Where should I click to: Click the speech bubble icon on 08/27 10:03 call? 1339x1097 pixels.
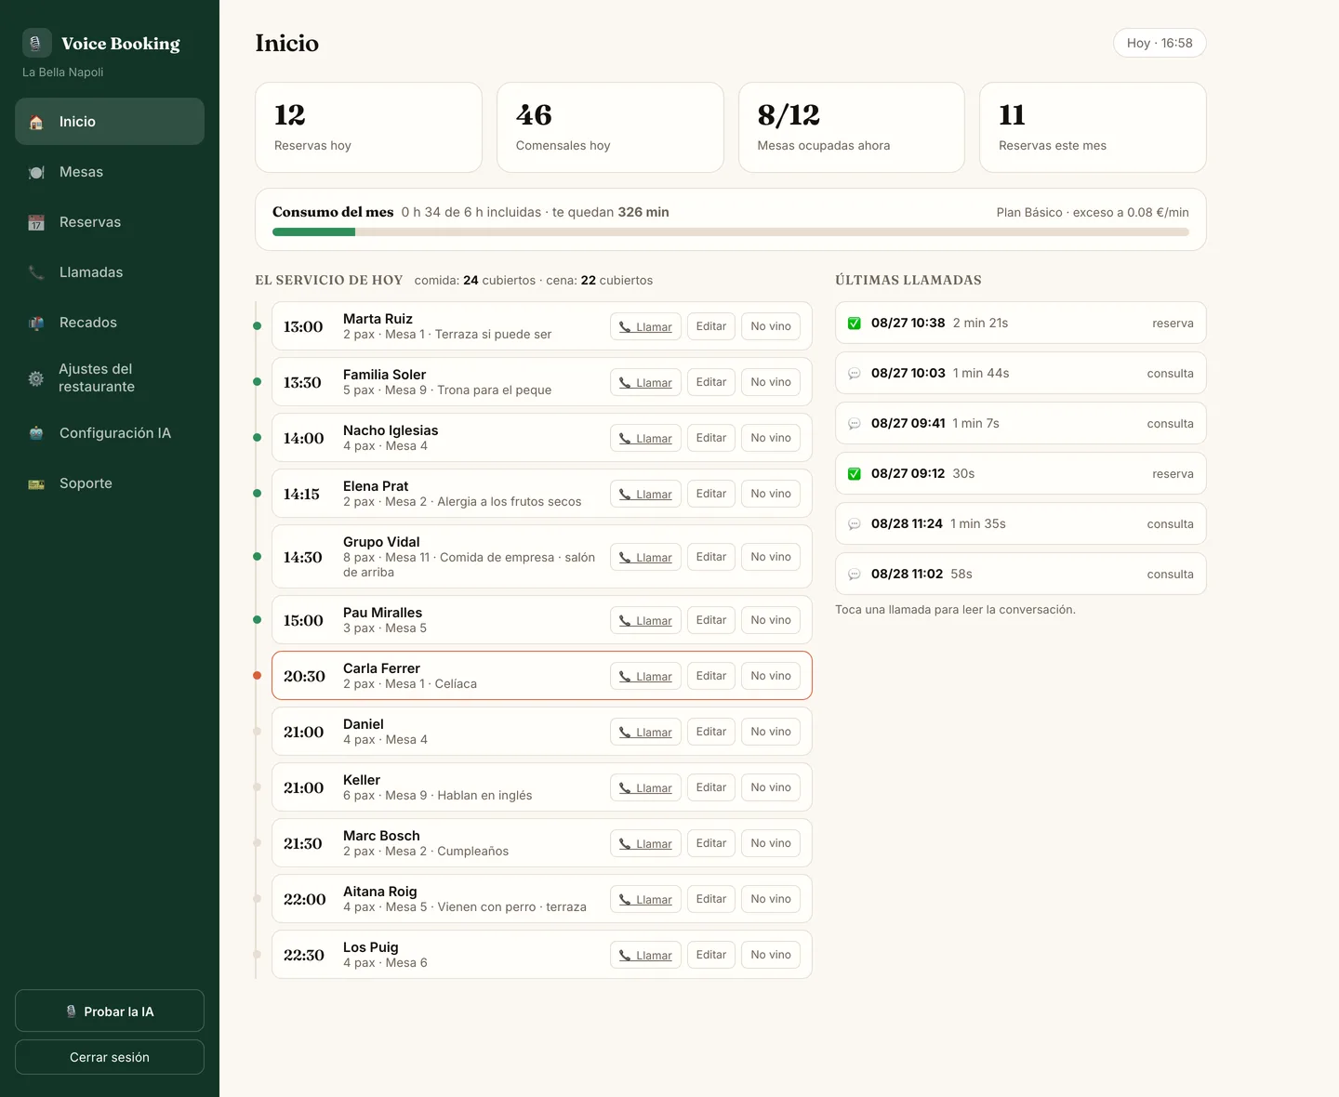click(855, 374)
